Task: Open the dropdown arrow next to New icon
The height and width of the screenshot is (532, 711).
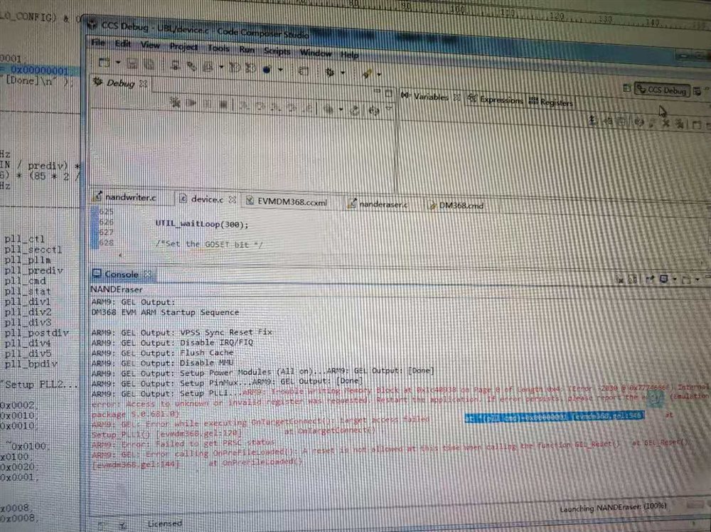Action: point(118,62)
